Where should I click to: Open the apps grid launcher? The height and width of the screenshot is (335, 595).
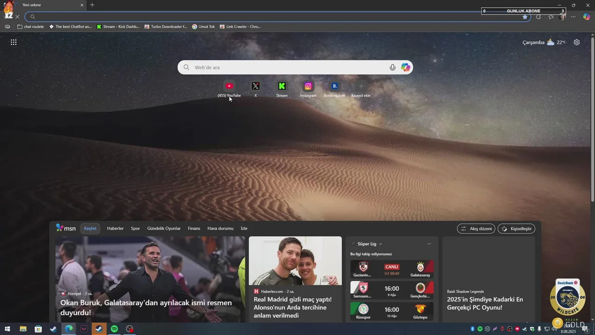point(13,42)
